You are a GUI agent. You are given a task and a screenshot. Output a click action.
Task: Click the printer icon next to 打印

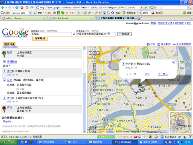click(148, 44)
